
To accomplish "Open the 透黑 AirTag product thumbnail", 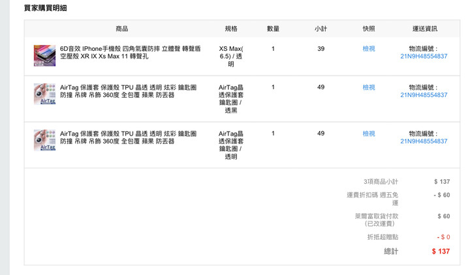I will pos(44,94).
